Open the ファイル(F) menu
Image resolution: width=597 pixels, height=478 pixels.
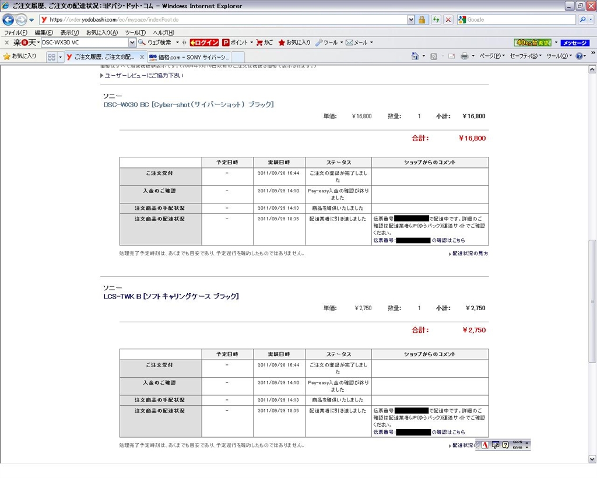coord(16,32)
